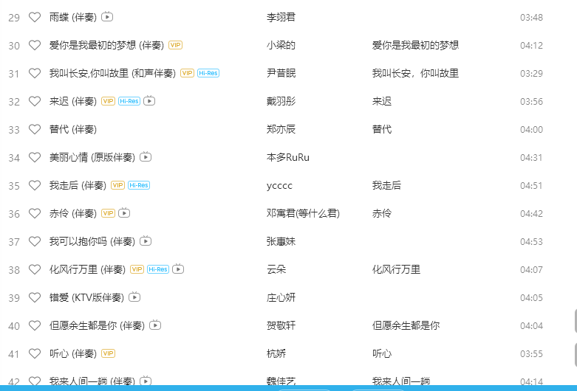Click the MV icon beside 美丽心情 (原版伴奏)
Viewport: 577px width, 391px height.
tap(146, 157)
